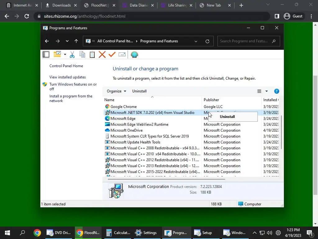Refresh the Programs and Features list
This screenshot has height=239, width=318.
click(x=207, y=41)
